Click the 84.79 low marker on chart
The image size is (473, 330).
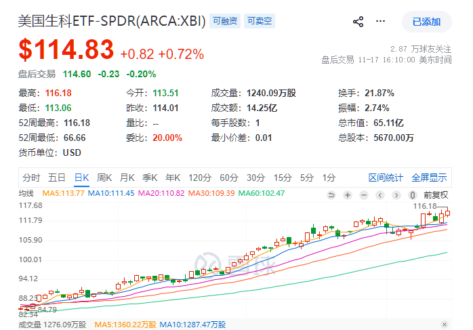[x=47, y=310]
